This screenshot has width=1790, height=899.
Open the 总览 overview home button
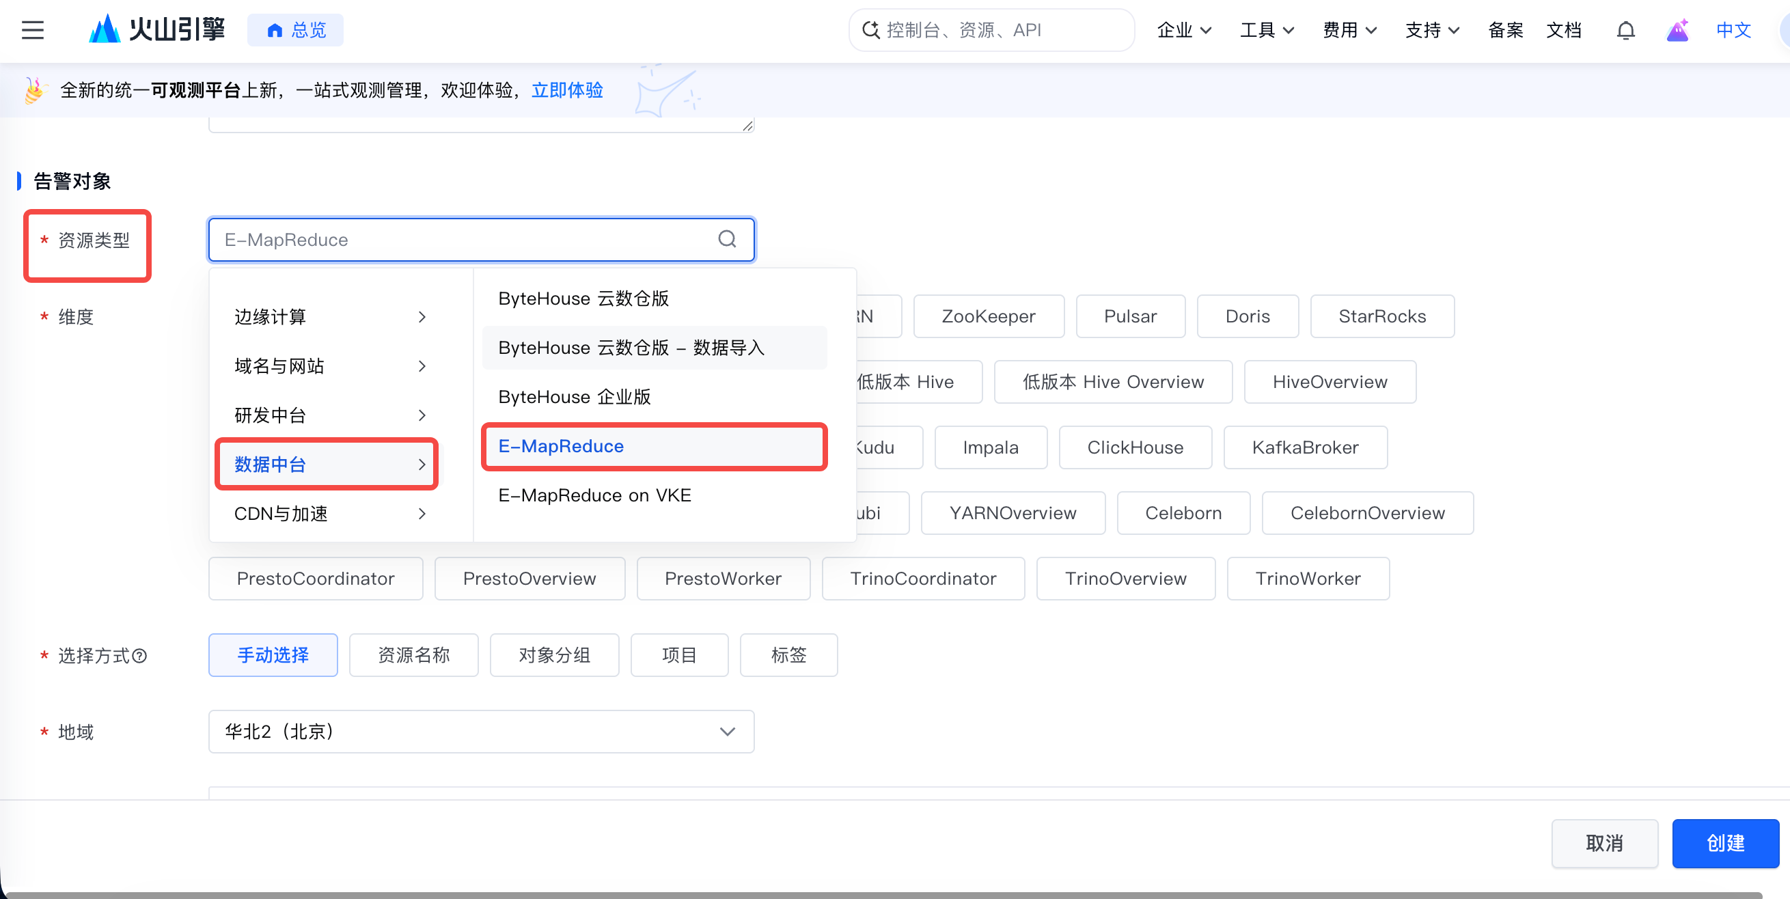(x=295, y=30)
